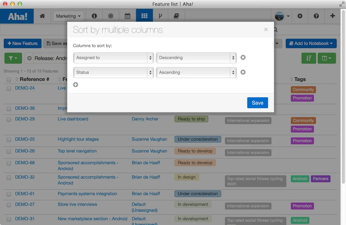Open the Store live interviews feature

click(x=77, y=204)
